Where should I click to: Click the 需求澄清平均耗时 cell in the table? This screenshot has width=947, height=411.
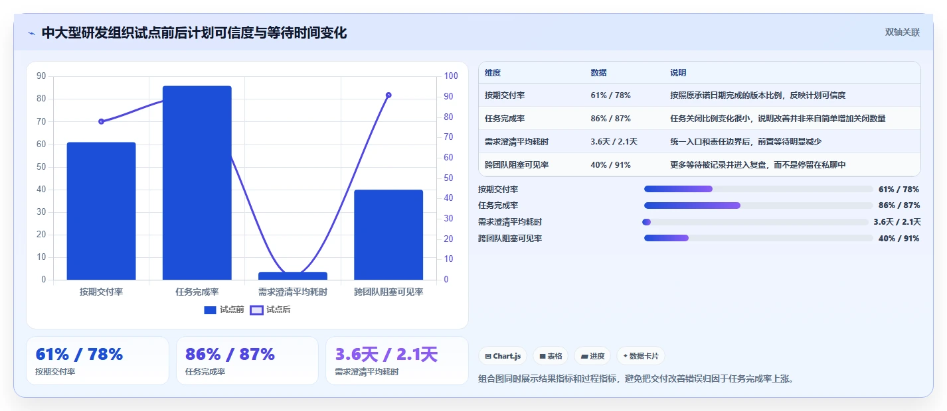(517, 142)
